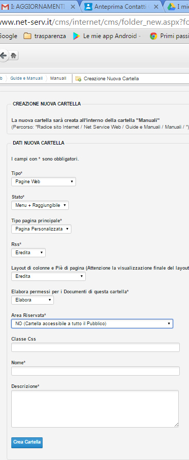Close the Anteprima Contatti tab

point(156,7)
